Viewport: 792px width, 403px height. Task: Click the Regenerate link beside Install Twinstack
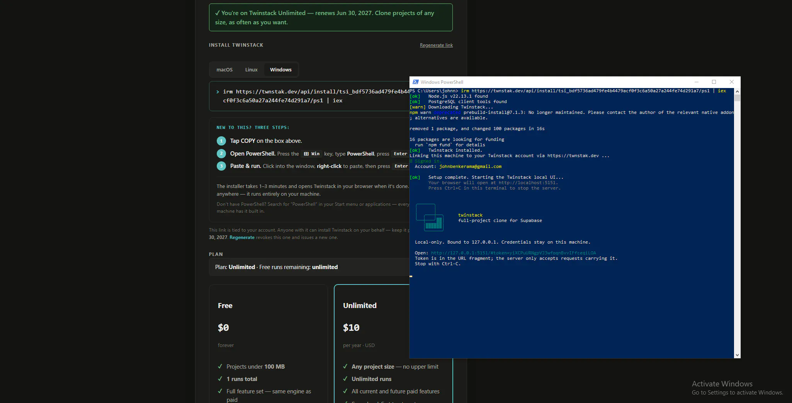(x=436, y=45)
